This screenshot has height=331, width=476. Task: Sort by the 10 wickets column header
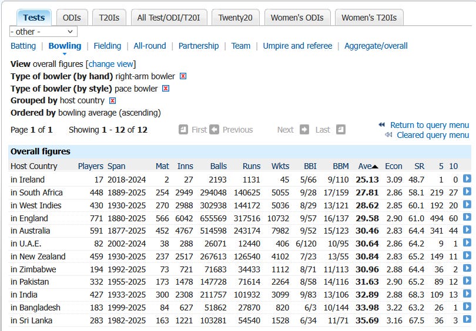click(x=454, y=166)
